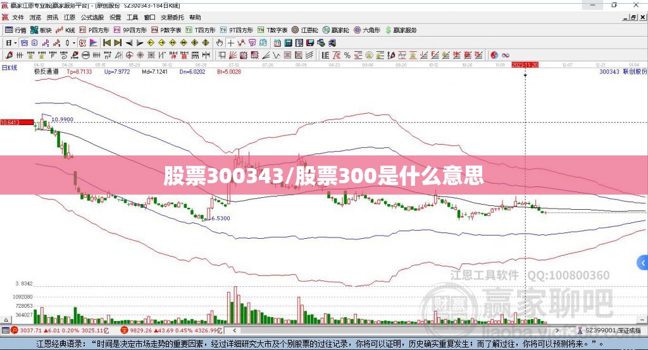Open the 浏览 menu
648x350 pixels.
[35, 17]
